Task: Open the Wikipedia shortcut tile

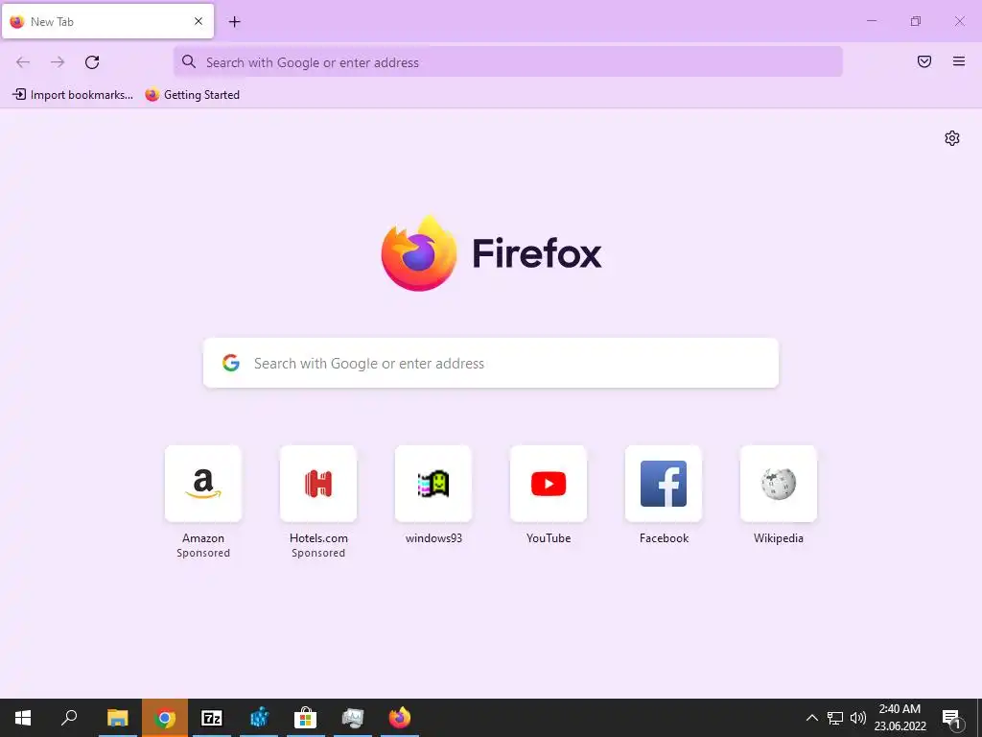Action: click(779, 484)
